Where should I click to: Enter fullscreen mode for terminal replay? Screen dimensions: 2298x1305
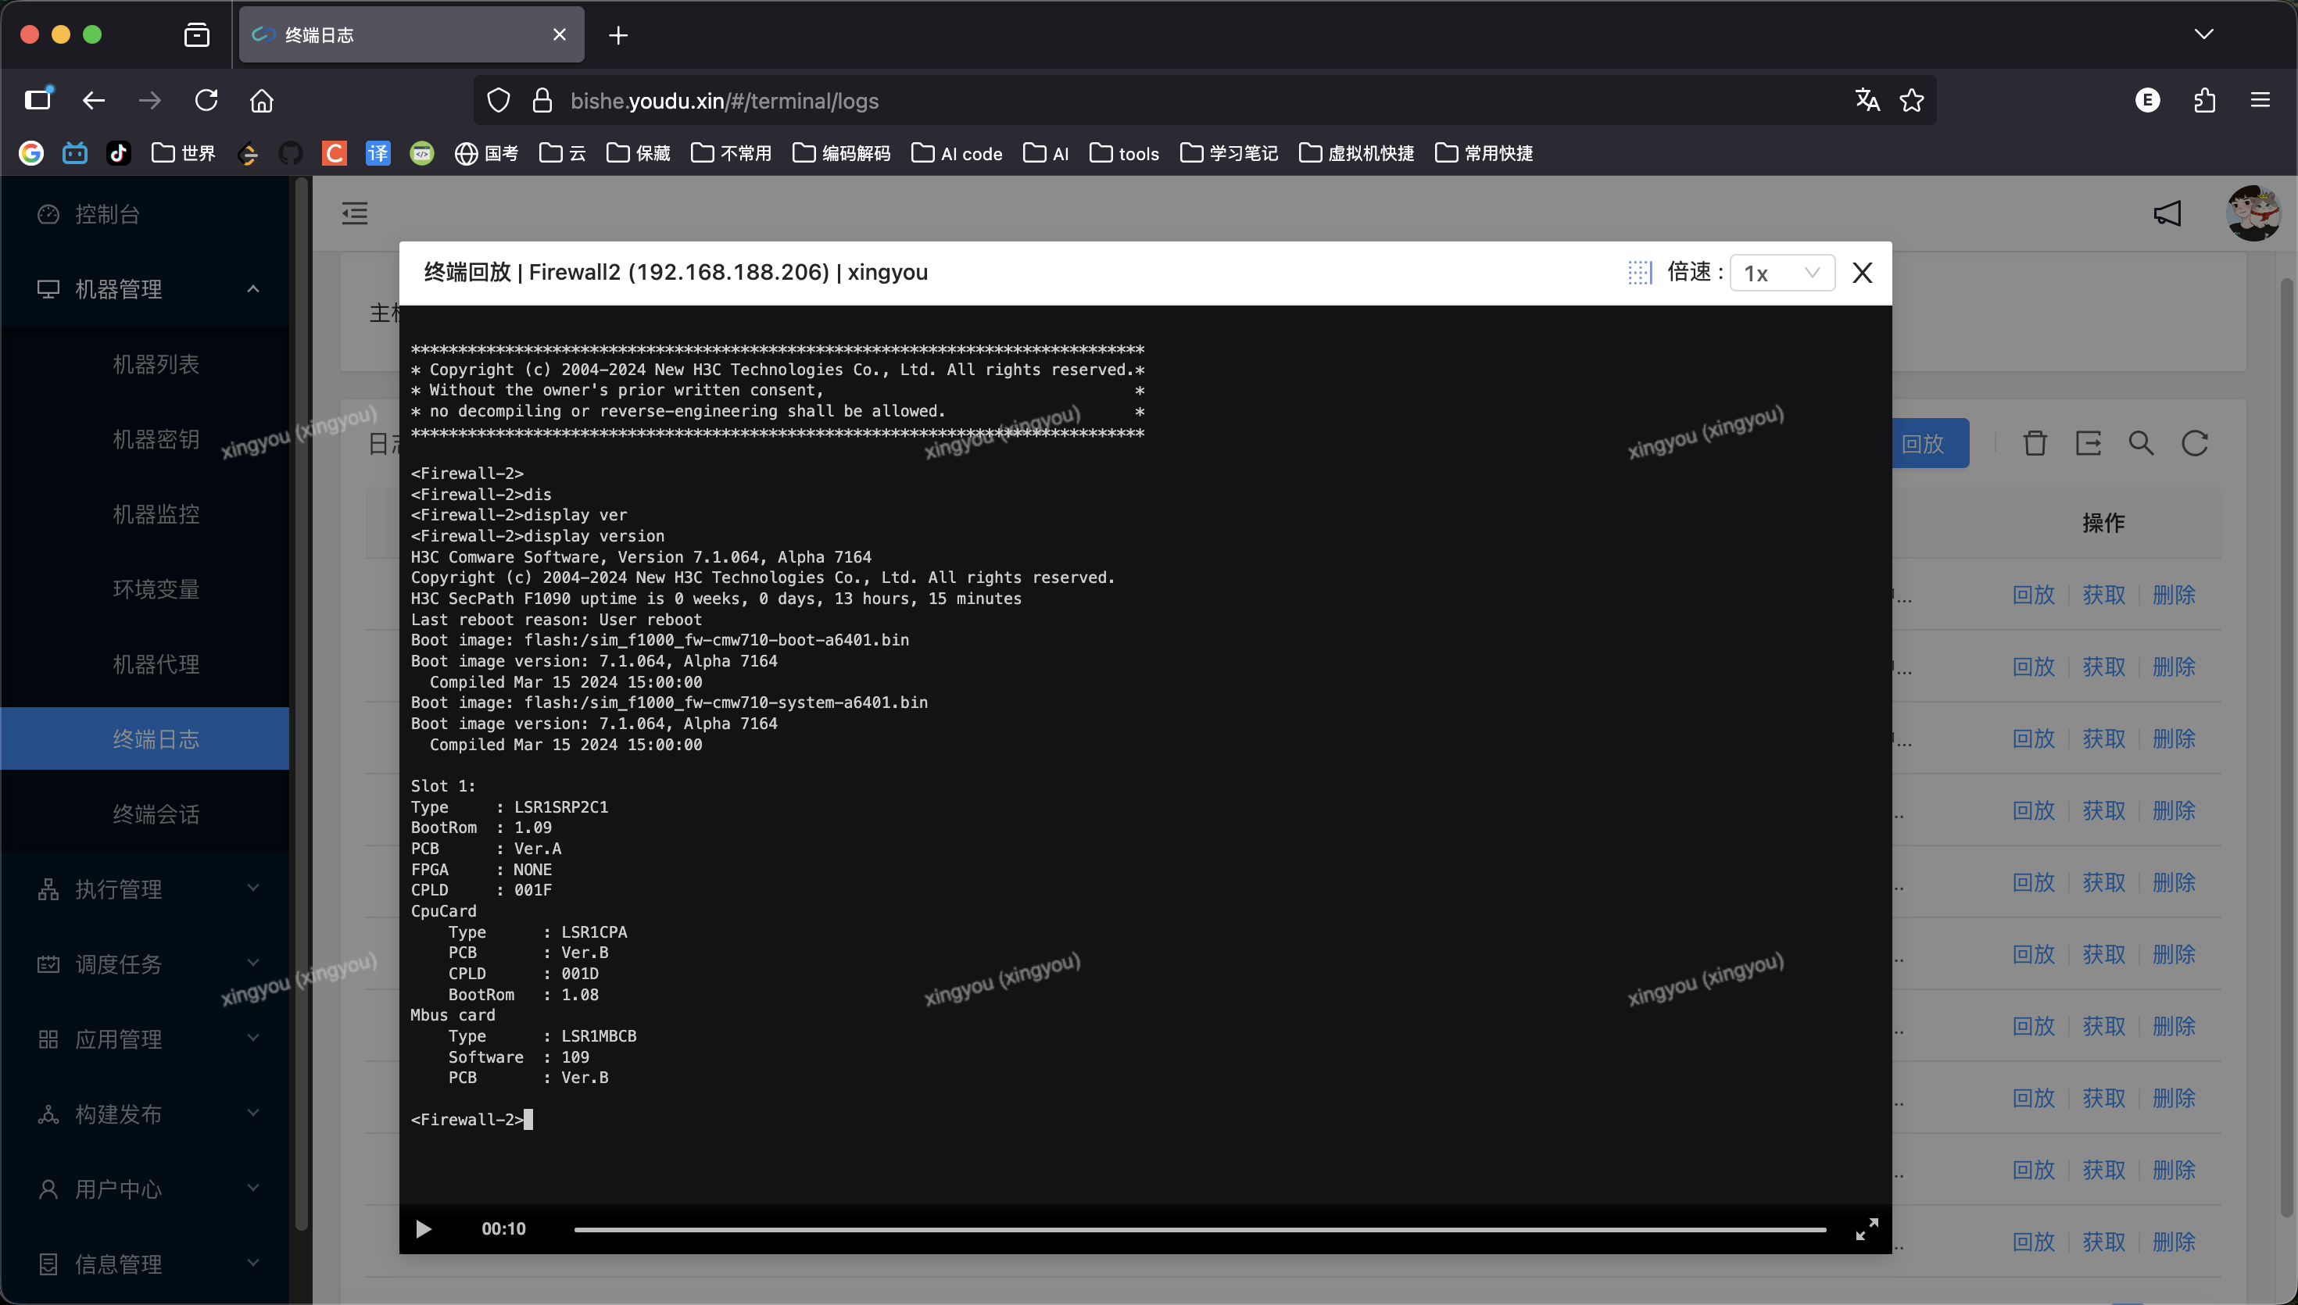1866,1229
